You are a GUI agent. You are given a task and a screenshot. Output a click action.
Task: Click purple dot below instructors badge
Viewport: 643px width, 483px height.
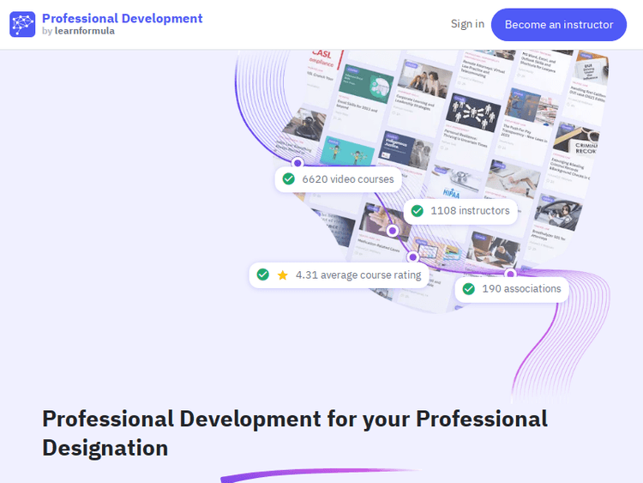393,230
